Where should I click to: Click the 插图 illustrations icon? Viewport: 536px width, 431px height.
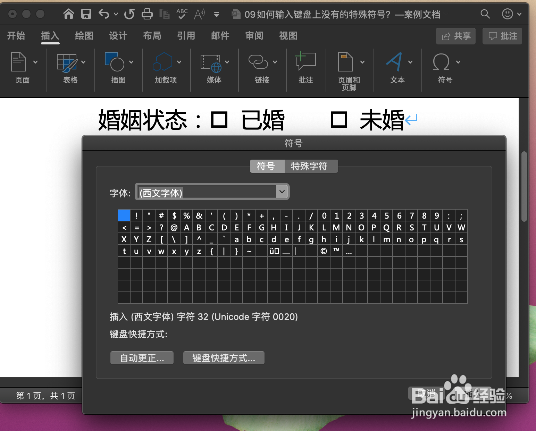pos(115,62)
